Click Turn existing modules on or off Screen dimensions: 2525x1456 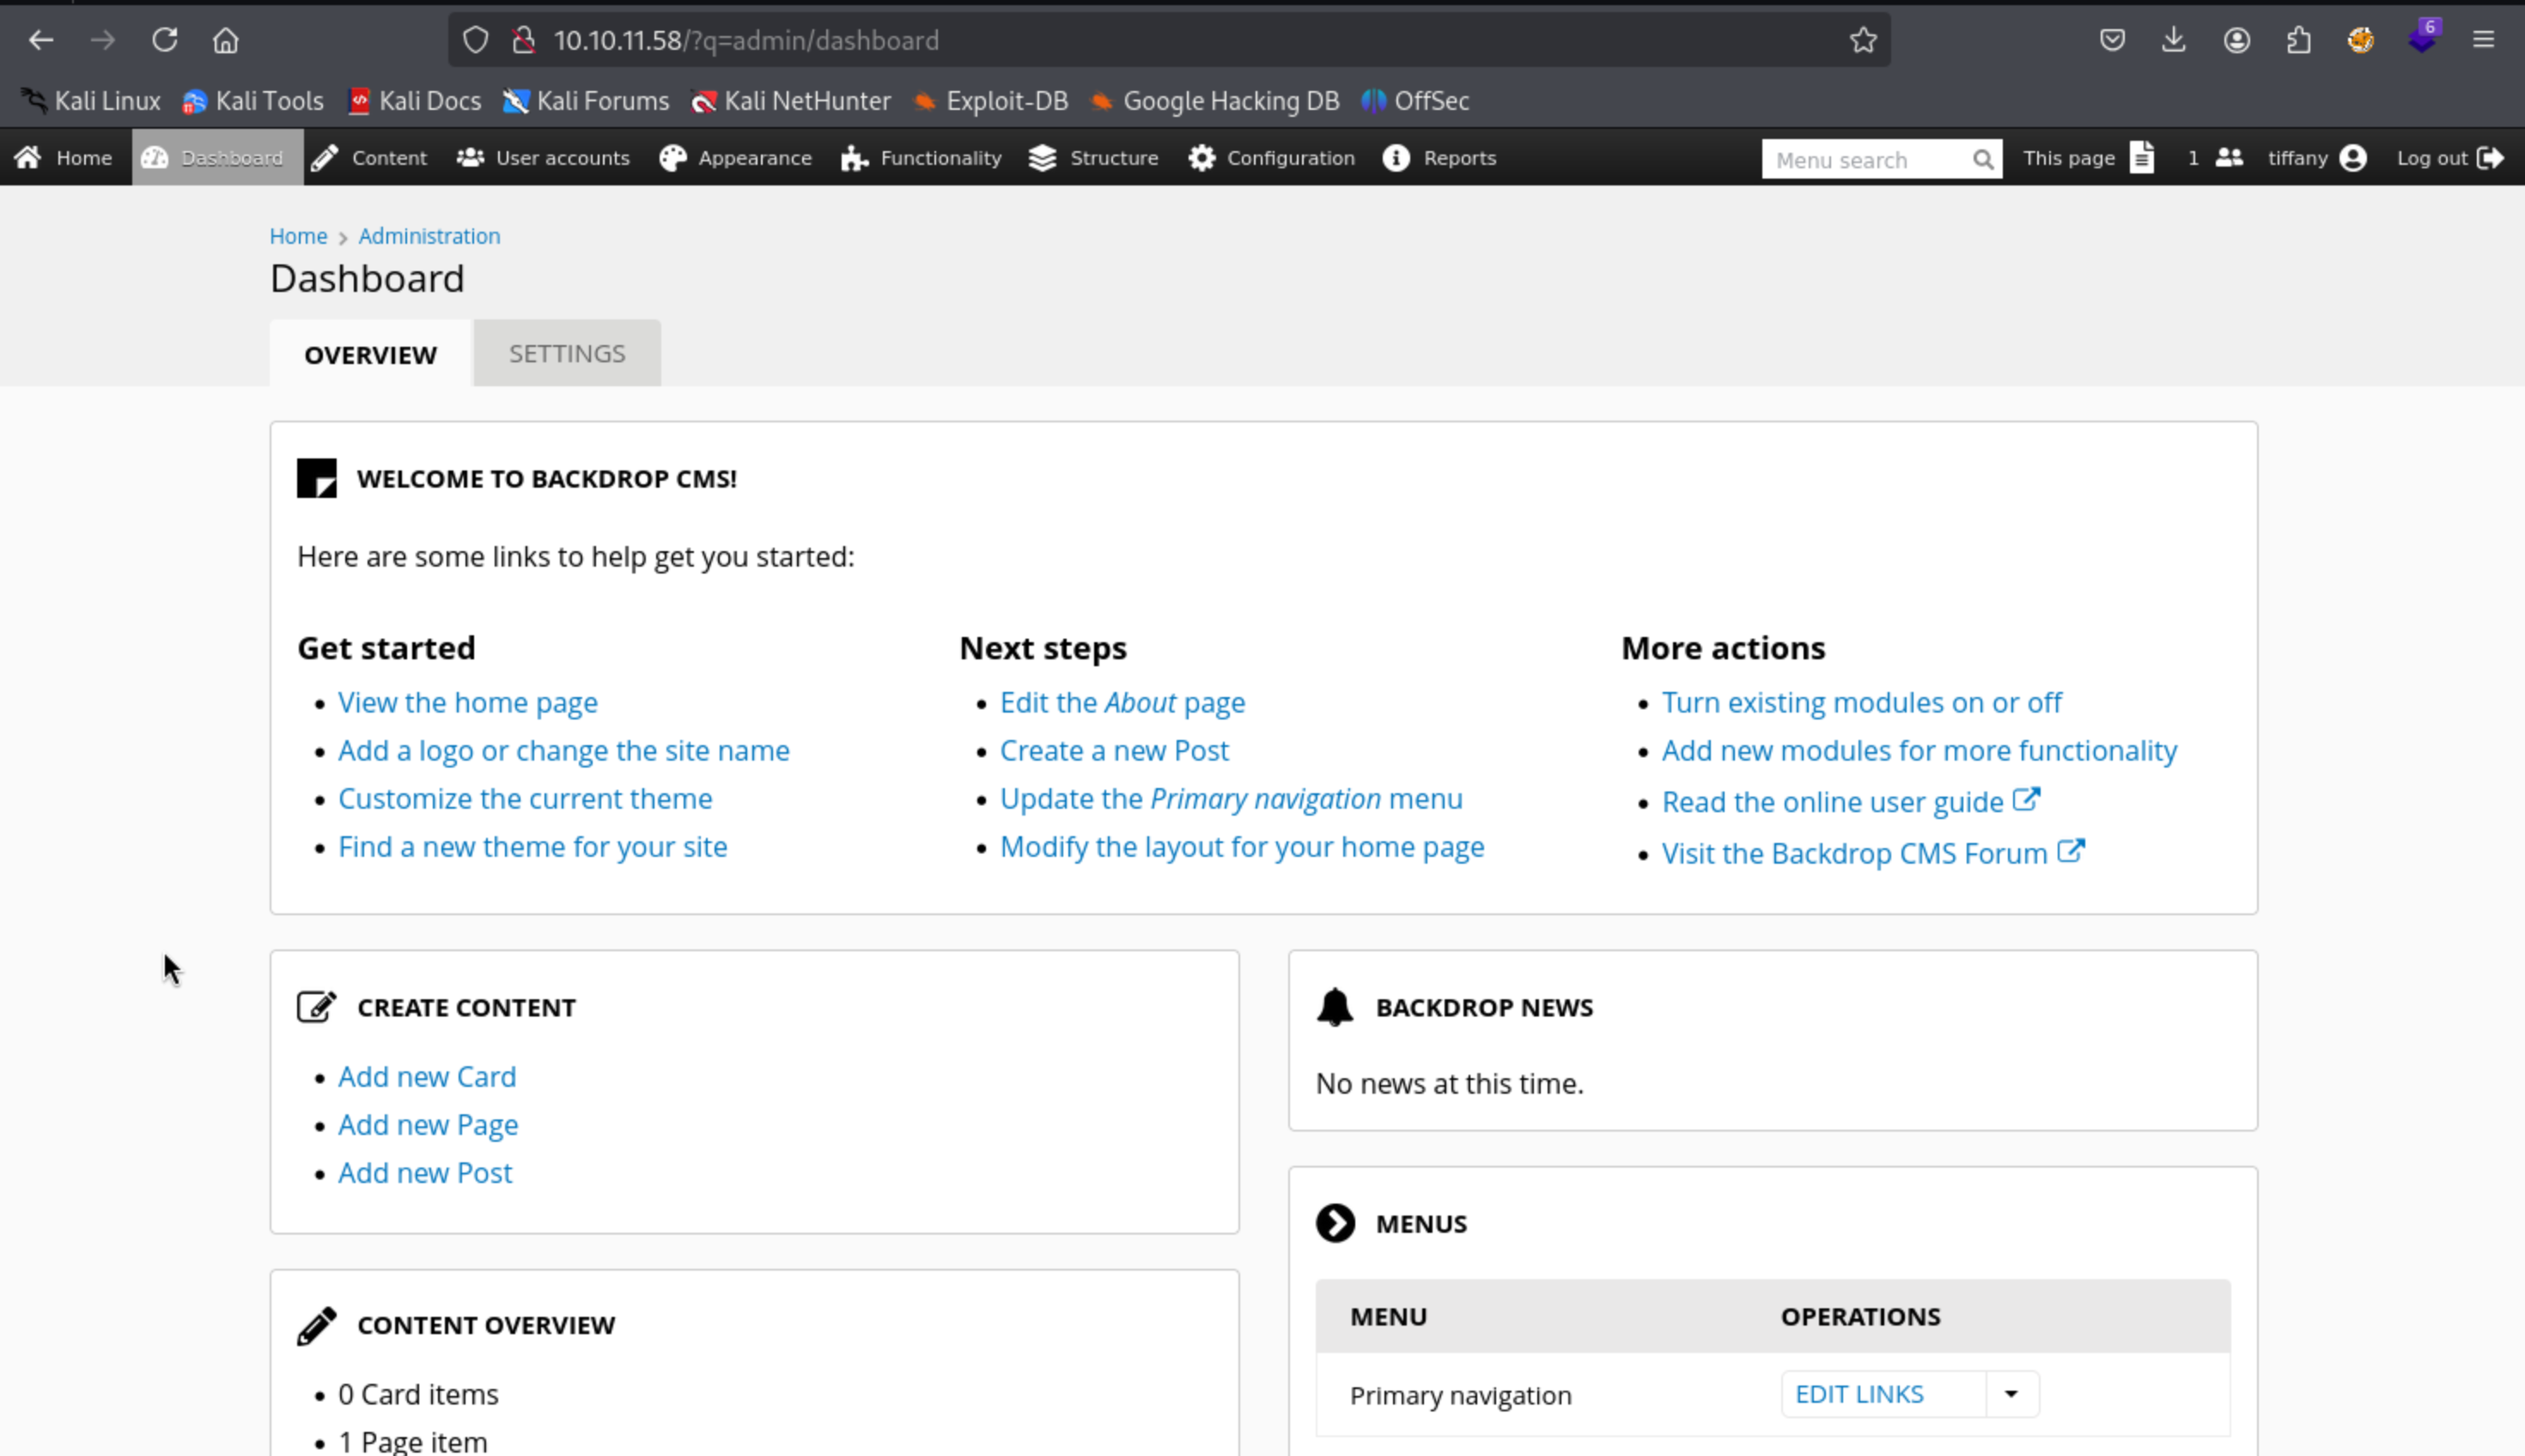pyautogui.click(x=1861, y=702)
